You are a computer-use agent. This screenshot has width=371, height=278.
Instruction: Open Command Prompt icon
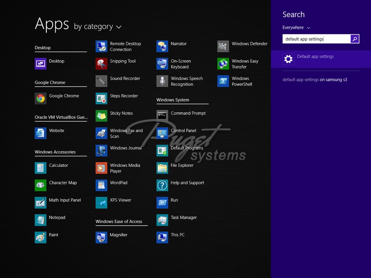(x=162, y=115)
